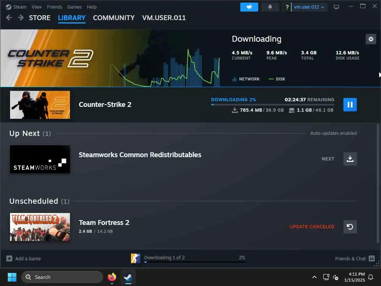Open download settings gear icon
This screenshot has width=381, height=286.
tap(371, 39)
